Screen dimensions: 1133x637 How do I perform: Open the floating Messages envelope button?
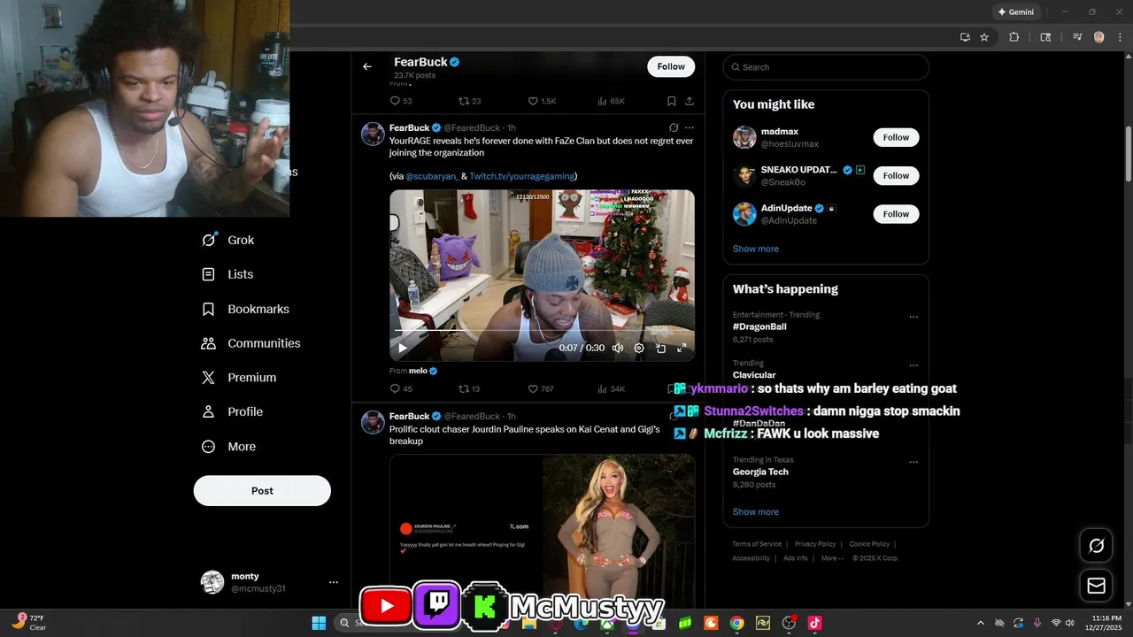1096,585
